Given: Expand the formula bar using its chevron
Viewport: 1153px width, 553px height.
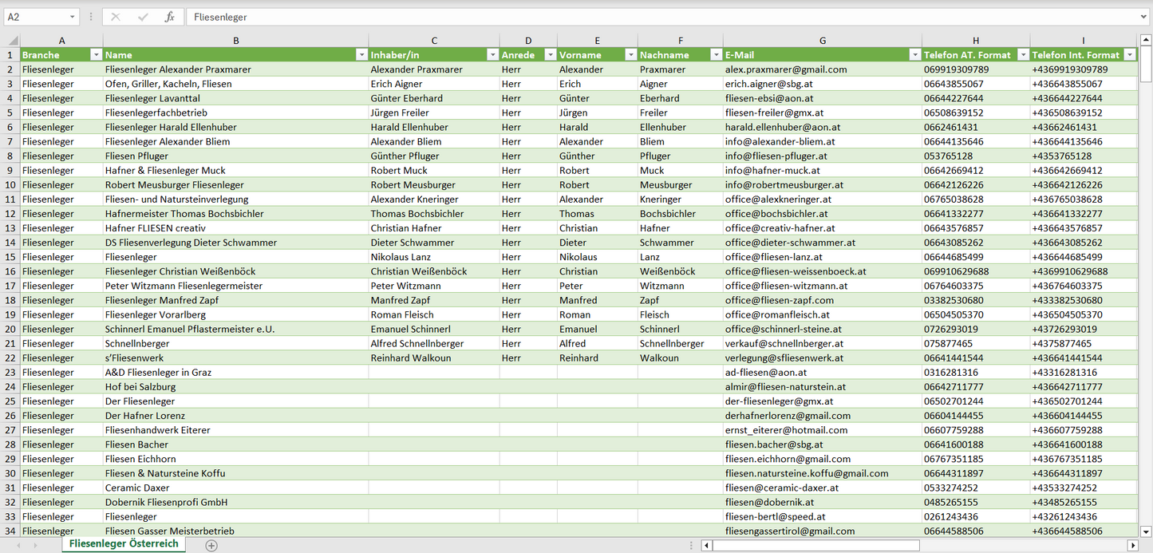Looking at the screenshot, I should 1144,17.
